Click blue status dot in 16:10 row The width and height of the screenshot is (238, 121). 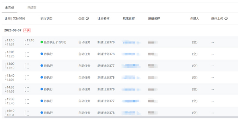[x=42, y=113]
